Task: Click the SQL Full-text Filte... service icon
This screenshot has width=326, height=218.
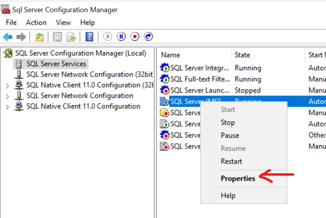Action: tap(165, 79)
